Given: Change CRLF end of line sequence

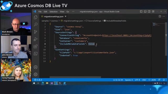Looking at the screenshot, I should 144,80.
